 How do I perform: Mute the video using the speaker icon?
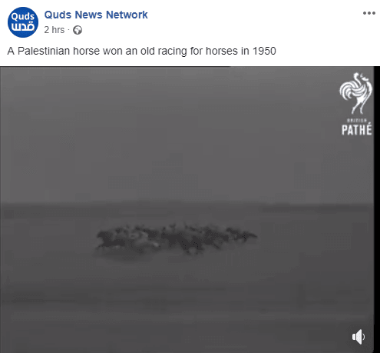pos(359,337)
